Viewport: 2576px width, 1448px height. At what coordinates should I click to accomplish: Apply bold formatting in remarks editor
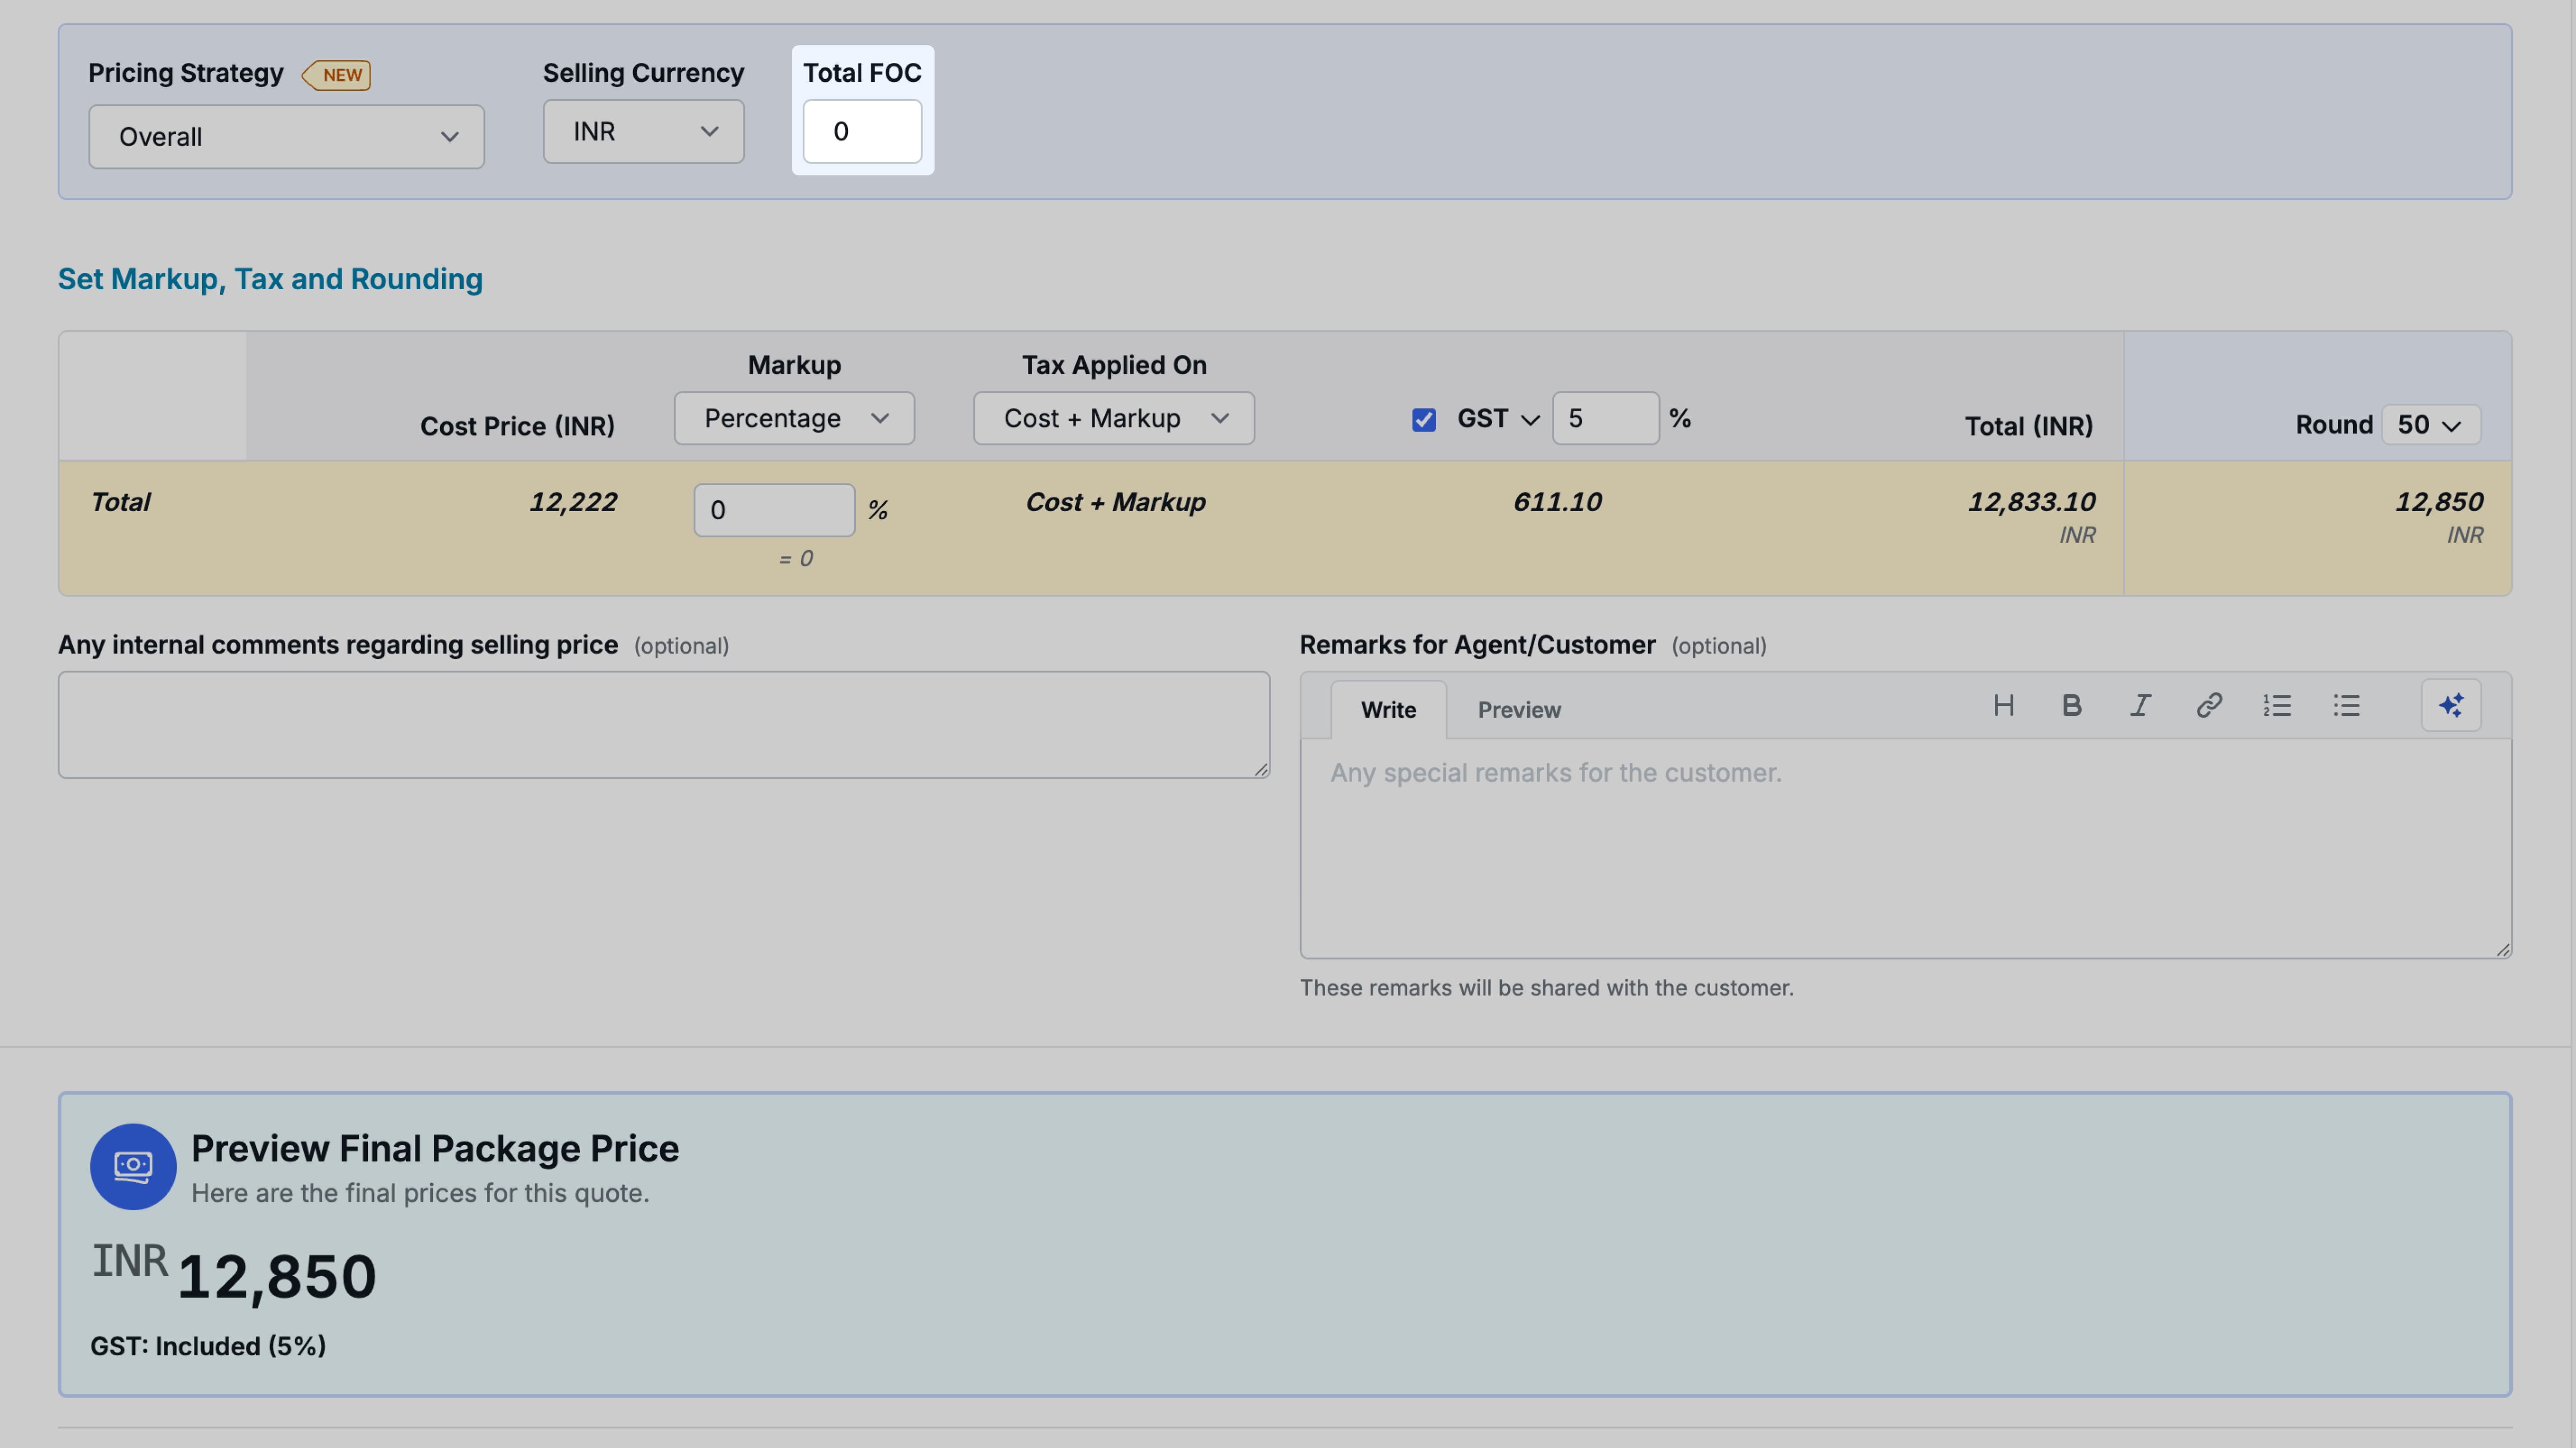(x=2072, y=706)
